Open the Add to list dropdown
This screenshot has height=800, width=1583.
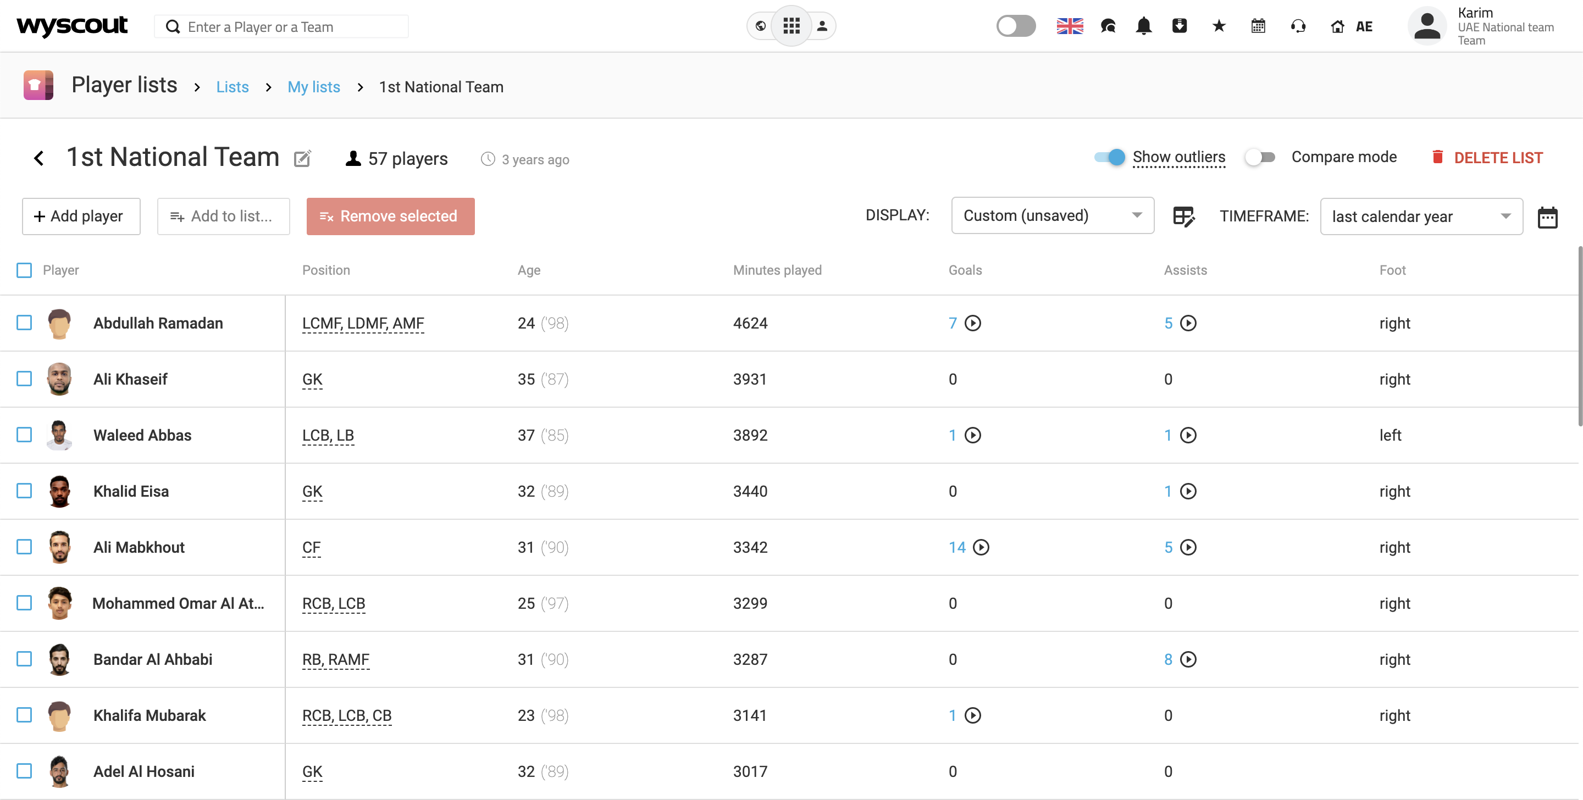point(223,216)
